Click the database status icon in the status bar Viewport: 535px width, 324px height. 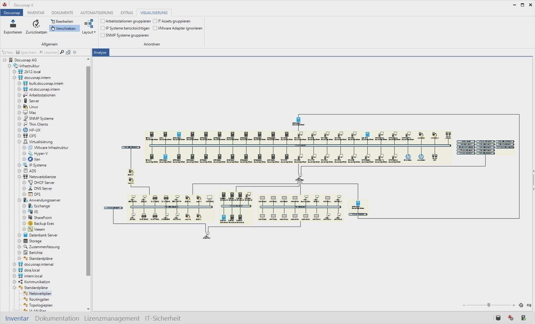coord(499,318)
